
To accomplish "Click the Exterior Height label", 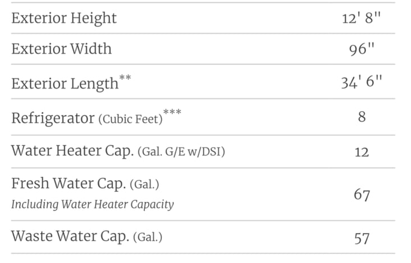I will tap(64, 18).
